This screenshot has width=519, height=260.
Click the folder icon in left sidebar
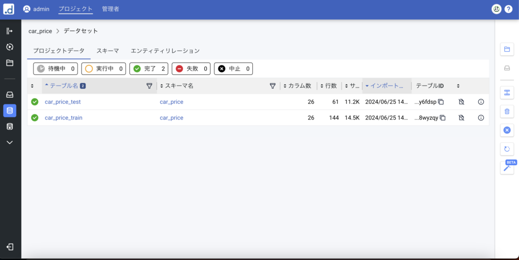[10, 63]
